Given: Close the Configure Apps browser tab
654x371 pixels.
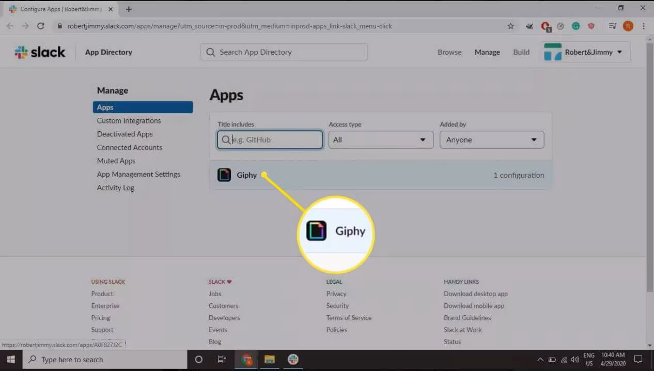Looking at the screenshot, I should tap(111, 9).
